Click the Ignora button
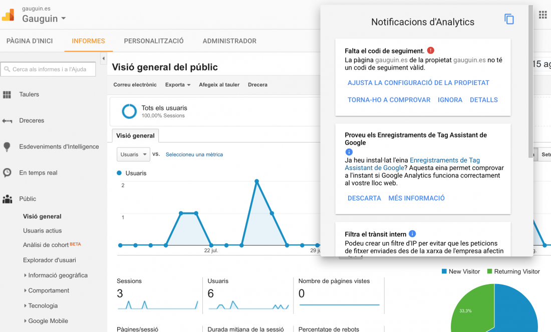 (450, 100)
